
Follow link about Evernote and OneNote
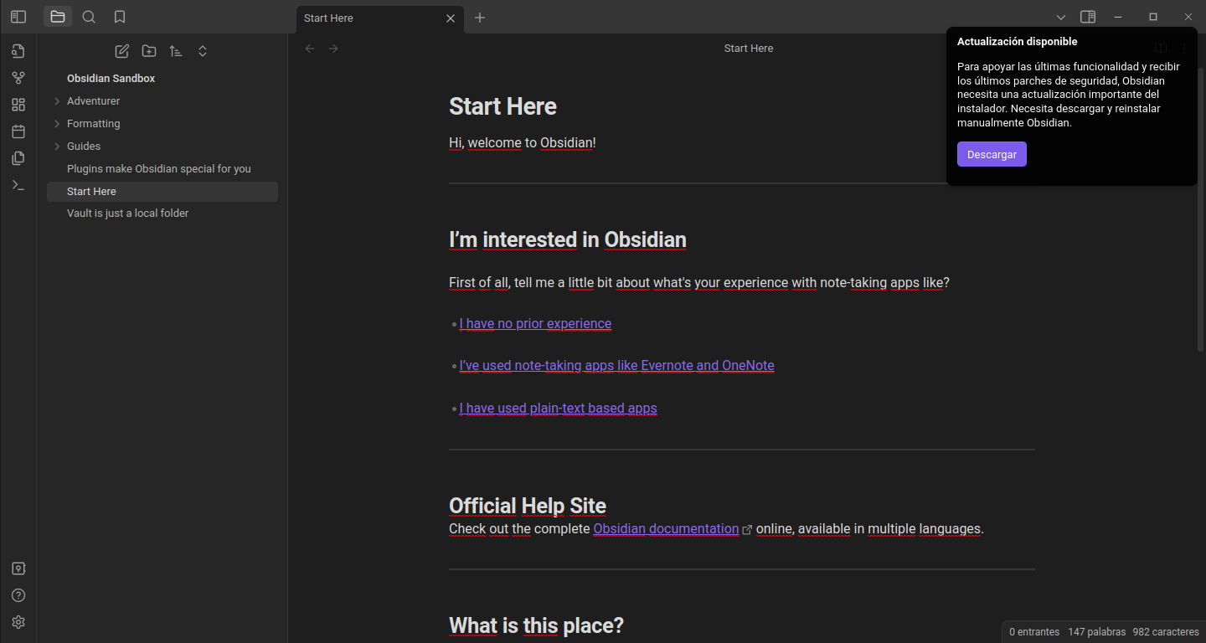coord(616,365)
